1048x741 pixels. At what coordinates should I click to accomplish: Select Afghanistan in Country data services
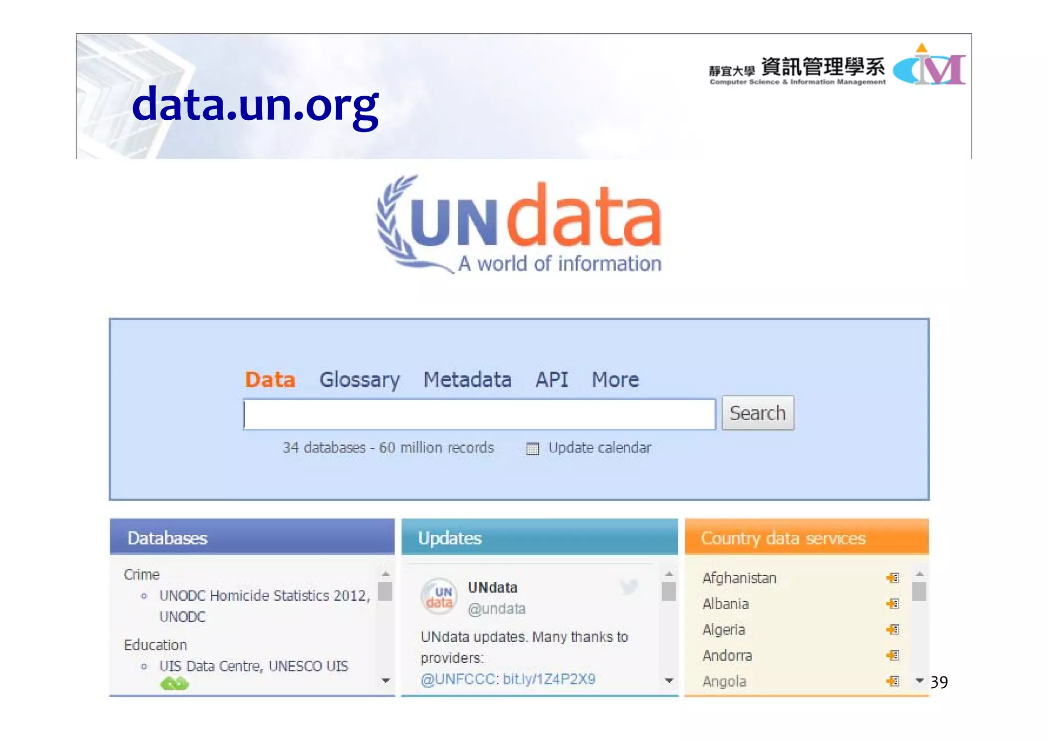point(739,578)
